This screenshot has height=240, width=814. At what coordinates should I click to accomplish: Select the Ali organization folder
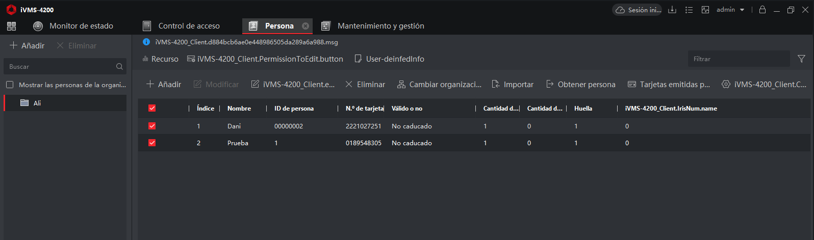[x=37, y=103]
